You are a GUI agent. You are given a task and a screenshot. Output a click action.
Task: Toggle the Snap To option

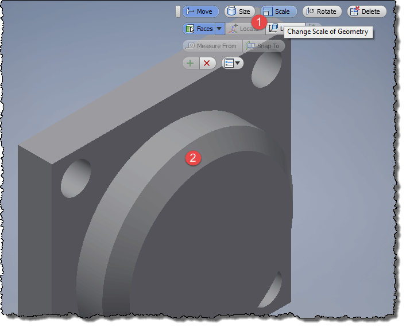click(264, 46)
